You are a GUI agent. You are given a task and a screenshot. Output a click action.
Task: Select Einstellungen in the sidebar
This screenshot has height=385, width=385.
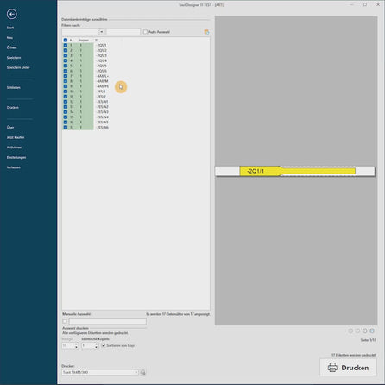(x=16, y=157)
